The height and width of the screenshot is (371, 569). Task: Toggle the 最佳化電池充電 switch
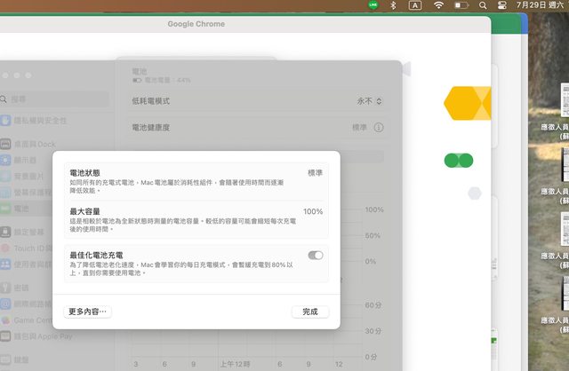pyautogui.click(x=316, y=256)
